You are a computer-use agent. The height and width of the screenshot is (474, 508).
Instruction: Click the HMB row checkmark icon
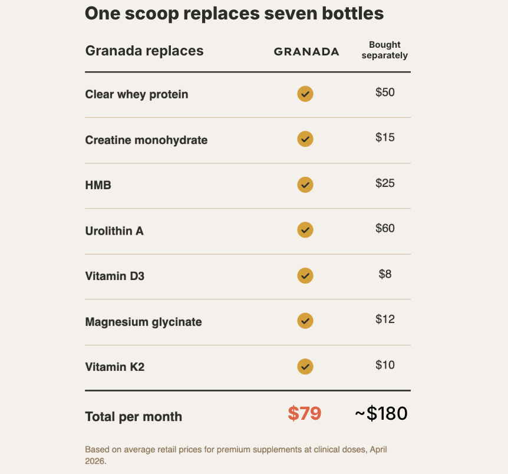[x=305, y=185]
